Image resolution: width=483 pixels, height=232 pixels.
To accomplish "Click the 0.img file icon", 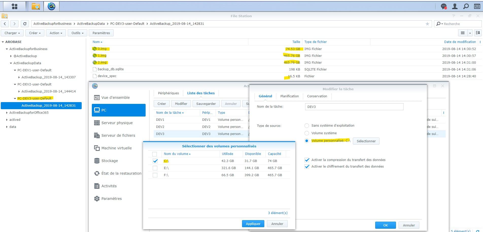I will pos(94,49).
